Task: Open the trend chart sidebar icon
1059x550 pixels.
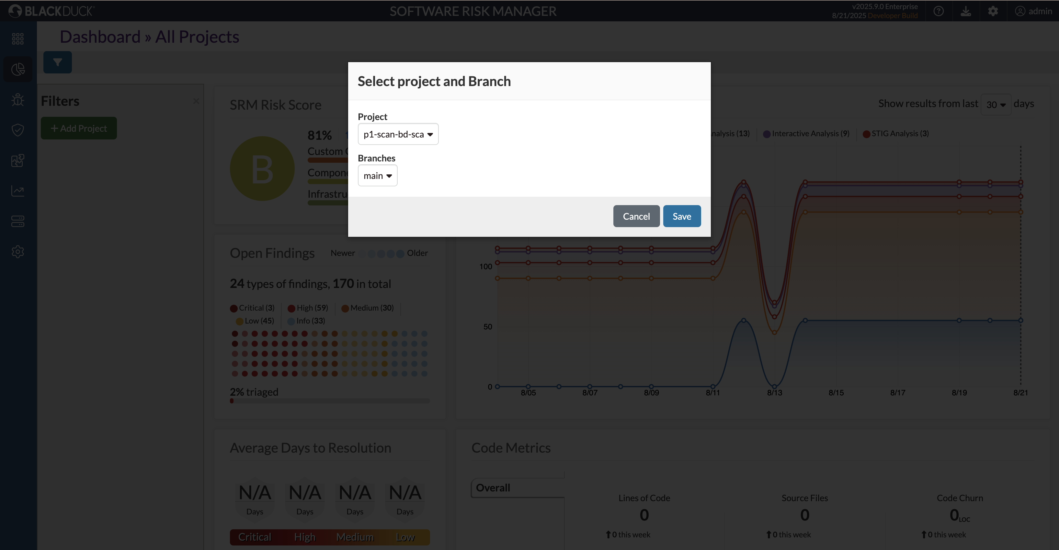Action: click(x=18, y=191)
